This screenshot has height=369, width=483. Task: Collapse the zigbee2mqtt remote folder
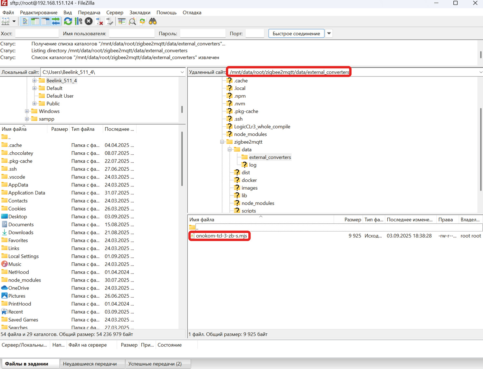click(222, 142)
